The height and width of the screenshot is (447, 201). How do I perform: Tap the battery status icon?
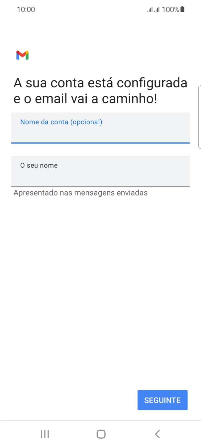(x=182, y=9)
